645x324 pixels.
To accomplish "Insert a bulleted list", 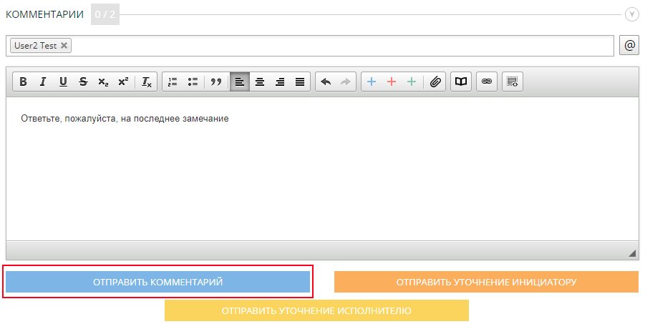I will tap(192, 82).
